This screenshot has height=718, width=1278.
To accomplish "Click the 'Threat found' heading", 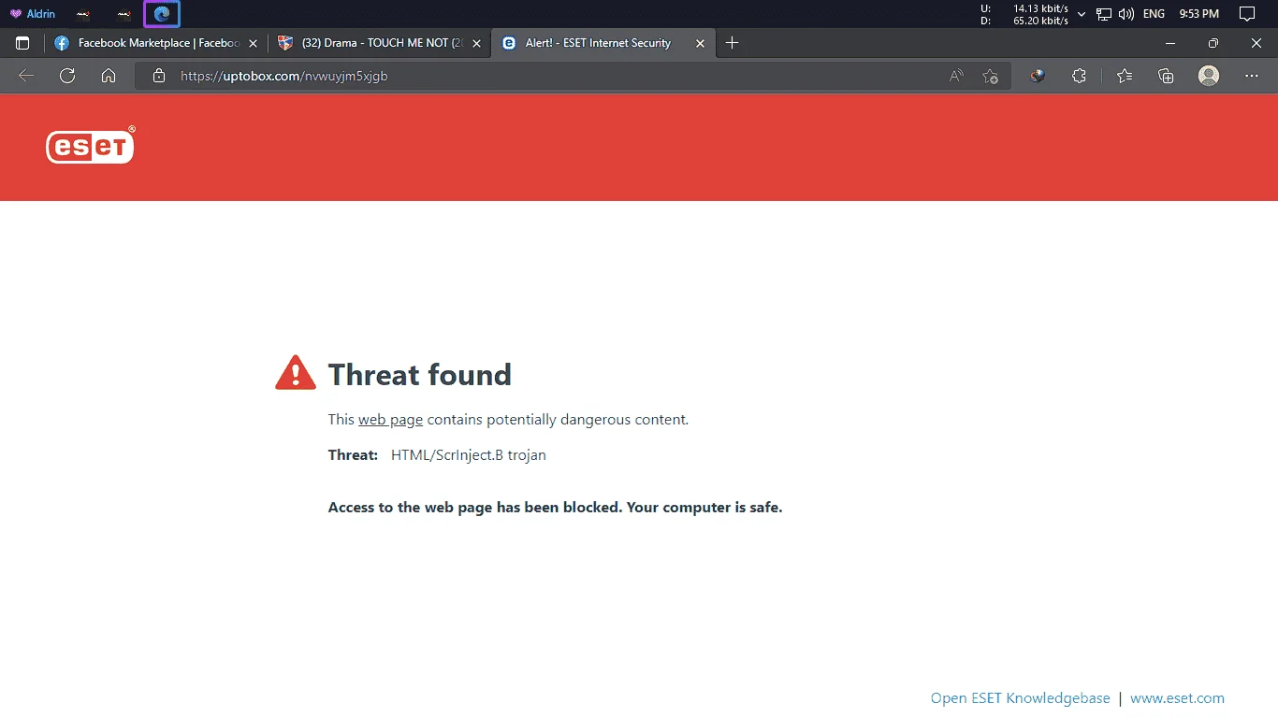I will [419, 375].
